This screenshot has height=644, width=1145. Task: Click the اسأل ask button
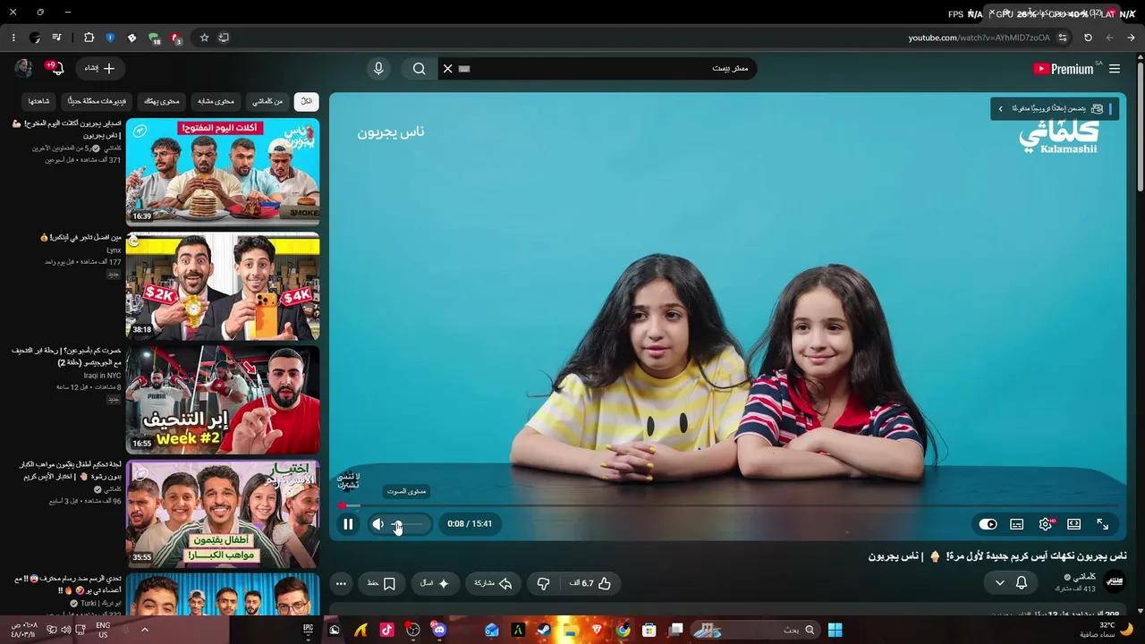tap(436, 583)
